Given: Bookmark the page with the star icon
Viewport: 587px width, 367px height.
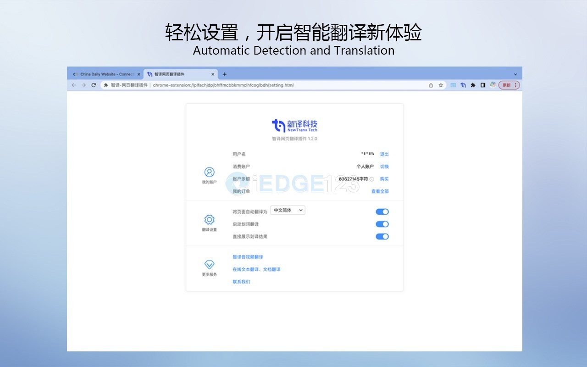Looking at the screenshot, I should (441, 85).
